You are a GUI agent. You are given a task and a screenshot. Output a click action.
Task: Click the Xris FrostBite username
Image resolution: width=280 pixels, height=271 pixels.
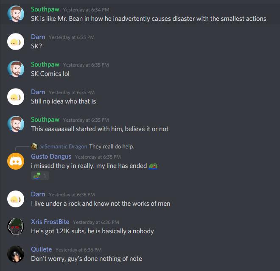pos(50,222)
